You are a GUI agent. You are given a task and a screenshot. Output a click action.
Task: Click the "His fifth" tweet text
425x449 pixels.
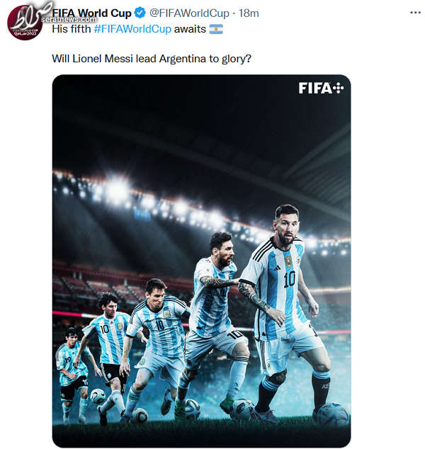72,29
